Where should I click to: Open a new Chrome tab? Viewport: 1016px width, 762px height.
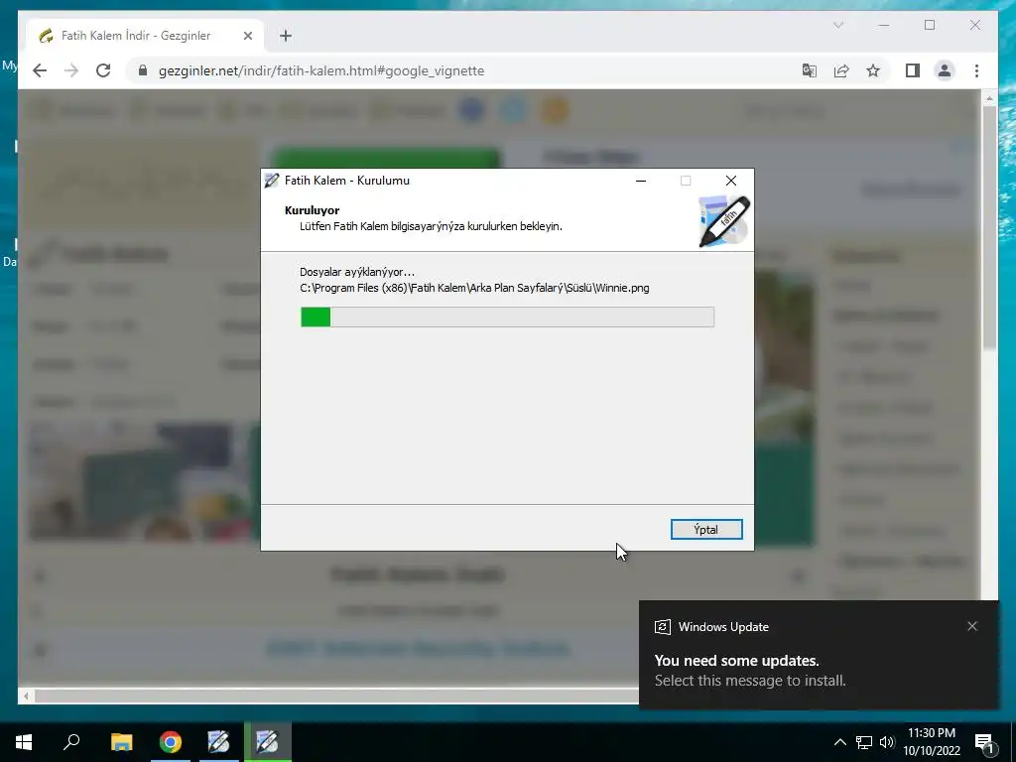(286, 36)
